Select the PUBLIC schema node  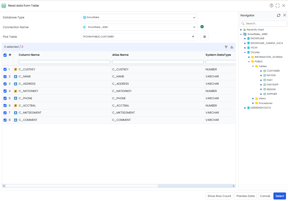259,62
